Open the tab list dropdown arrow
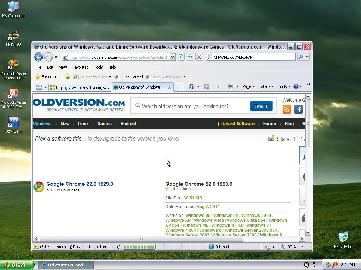 click(x=45, y=88)
